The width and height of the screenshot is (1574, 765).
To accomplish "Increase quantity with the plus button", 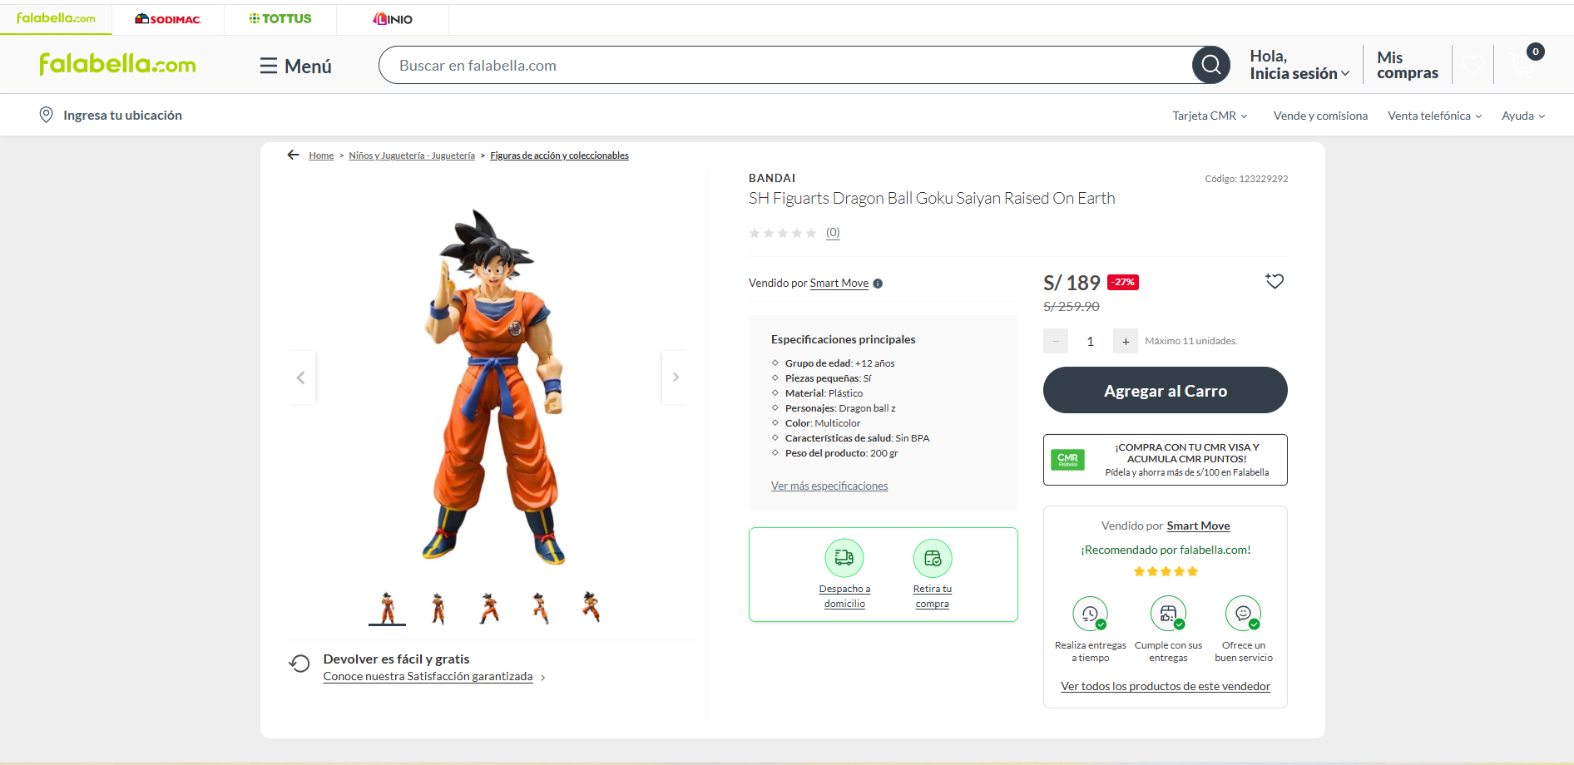I will (1125, 341).
